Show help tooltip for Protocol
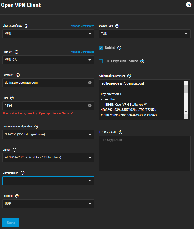 tap(17, 196)
